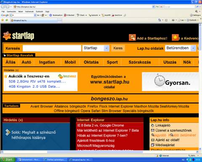Screen dimensions: 202x162
Task: Open the Startlap search scope dropdown
Action: [106, 48]
